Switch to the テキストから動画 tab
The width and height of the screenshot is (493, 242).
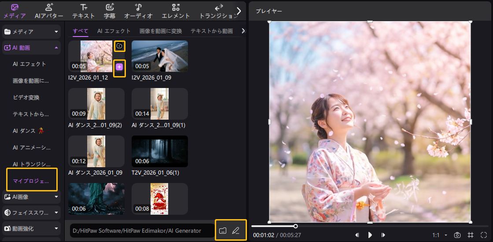tap(212, 31)
